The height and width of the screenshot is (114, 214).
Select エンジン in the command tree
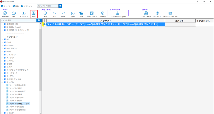coord(10,58)
